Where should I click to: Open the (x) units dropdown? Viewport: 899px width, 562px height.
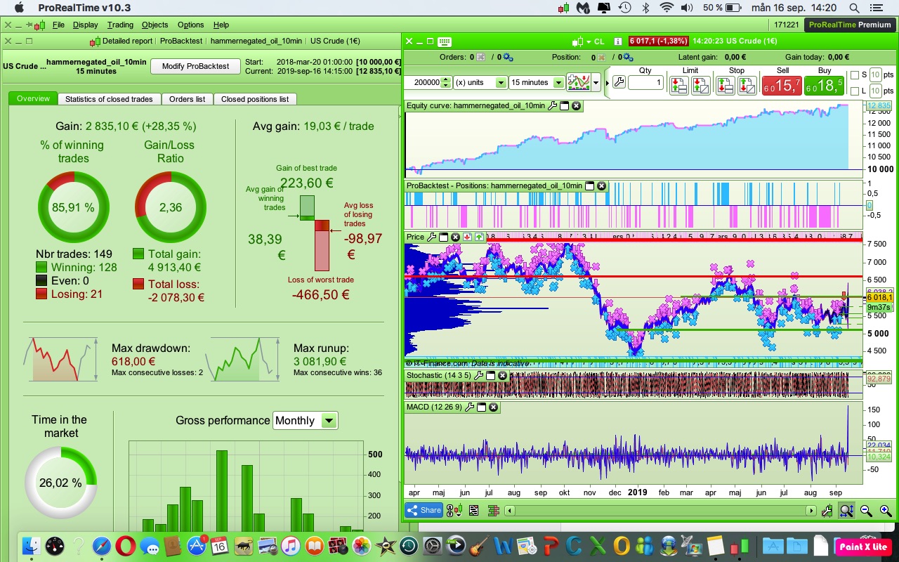coord(500,82)
